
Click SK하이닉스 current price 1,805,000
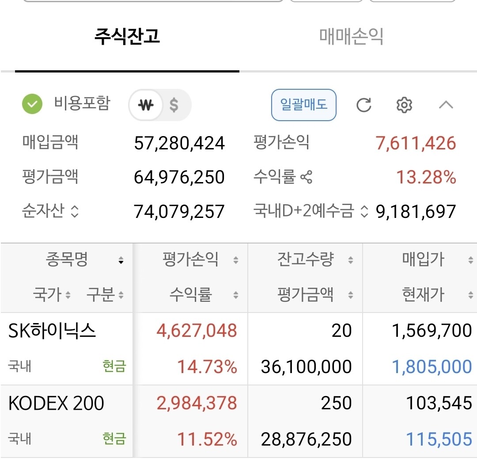point(432,366)
